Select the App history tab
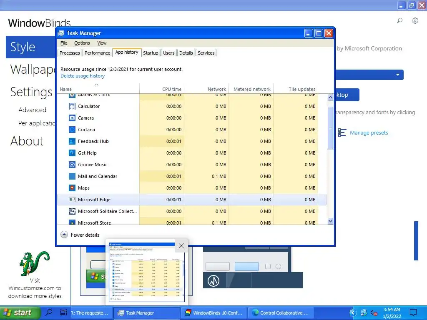This screenshot has height=320, width=427. (x=127, y=52)
